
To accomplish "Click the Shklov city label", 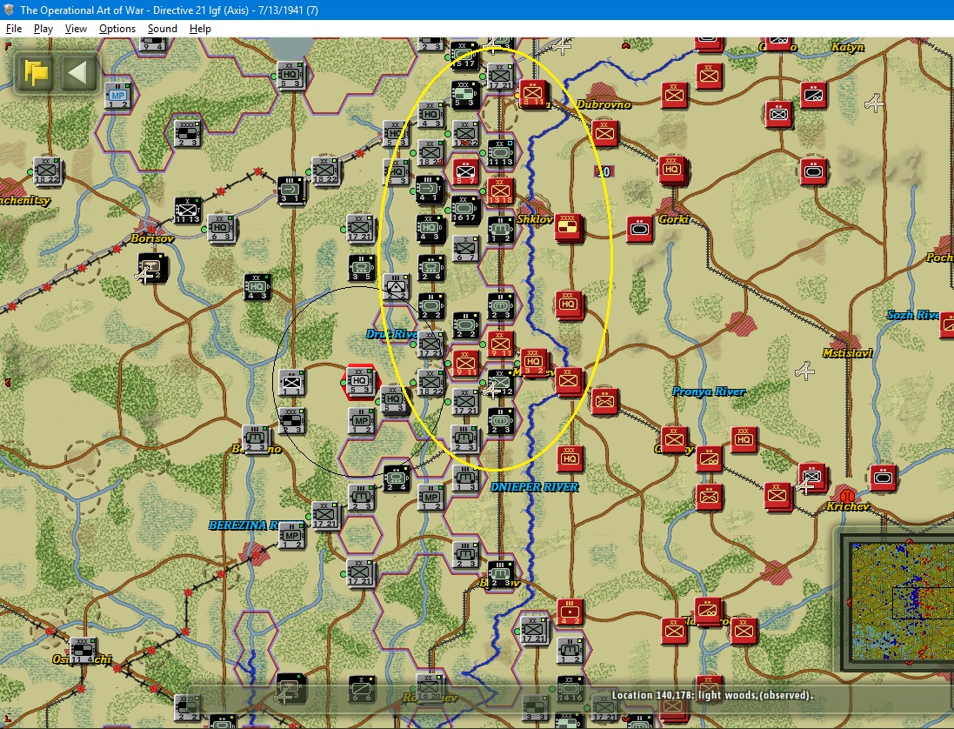I will click(x=534, y=219).
